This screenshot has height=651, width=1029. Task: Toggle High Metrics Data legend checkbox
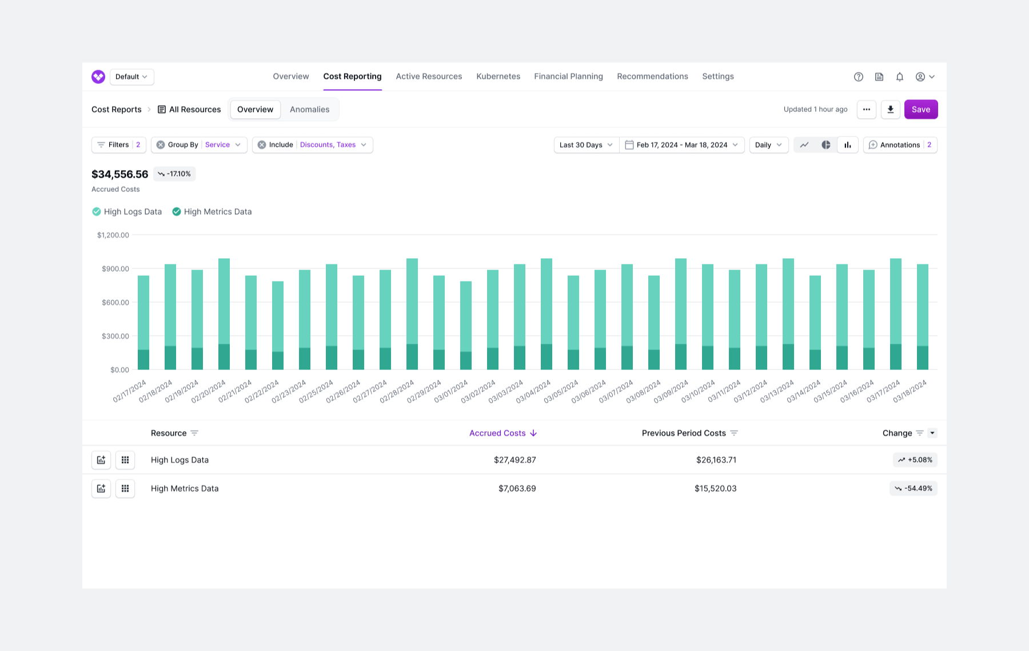tap(177, 212)
